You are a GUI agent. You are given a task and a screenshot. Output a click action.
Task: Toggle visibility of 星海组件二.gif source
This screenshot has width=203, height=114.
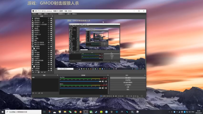coord(49,22)
